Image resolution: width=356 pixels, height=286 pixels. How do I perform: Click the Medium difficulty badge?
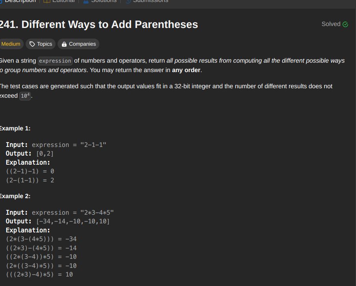[11, 44]
